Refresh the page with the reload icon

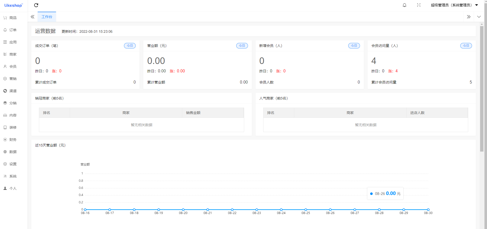[36, 5]
